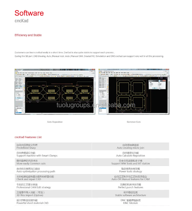Open Transformations menu in Auto Reposition window
Image resolution: width=192 pixels, height=211 pixels.
[31, 73]
